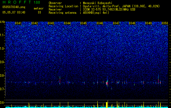Click the 0345 time marker

click(x=83, y=23)
